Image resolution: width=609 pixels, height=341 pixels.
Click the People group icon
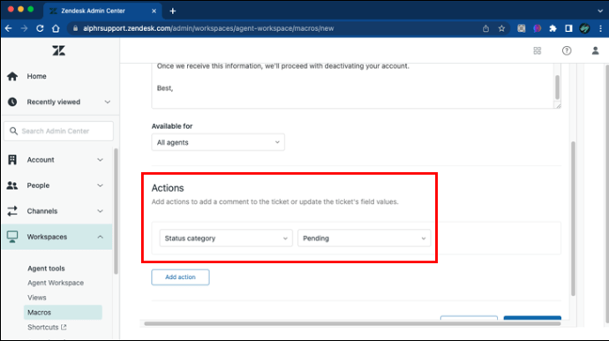(12, 186)
